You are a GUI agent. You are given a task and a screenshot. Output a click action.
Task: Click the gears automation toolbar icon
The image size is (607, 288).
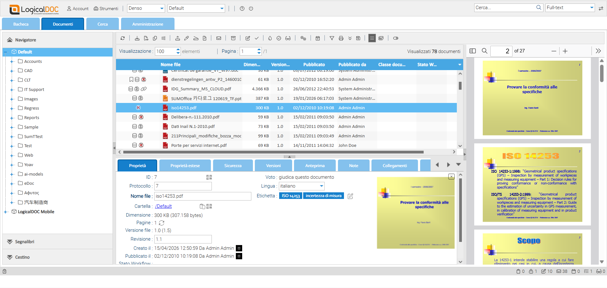pos(303,38)
